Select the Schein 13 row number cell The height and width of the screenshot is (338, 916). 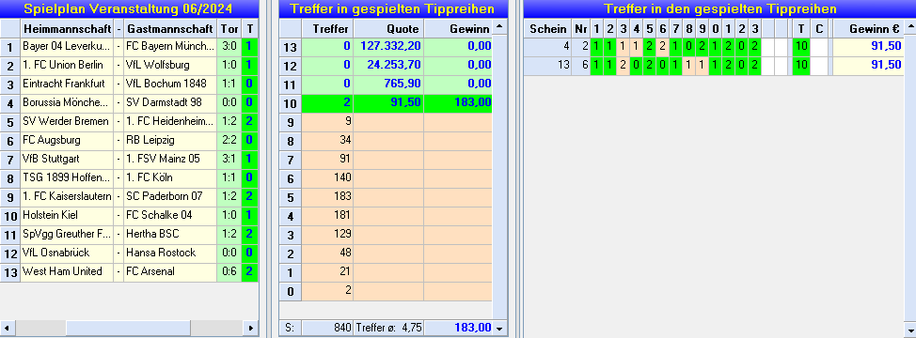click(x=547, y=66)
